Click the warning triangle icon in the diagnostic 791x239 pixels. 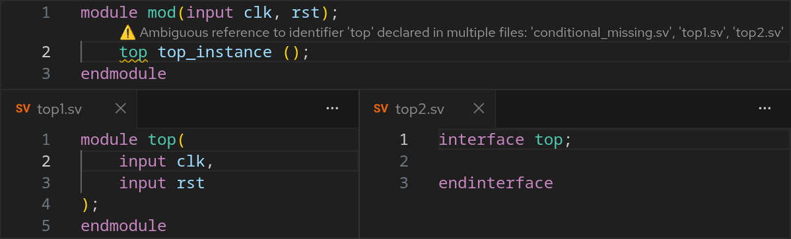(128, 33)
